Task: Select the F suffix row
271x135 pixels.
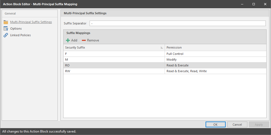Action: pyautogui.click(x=114, y=54)
